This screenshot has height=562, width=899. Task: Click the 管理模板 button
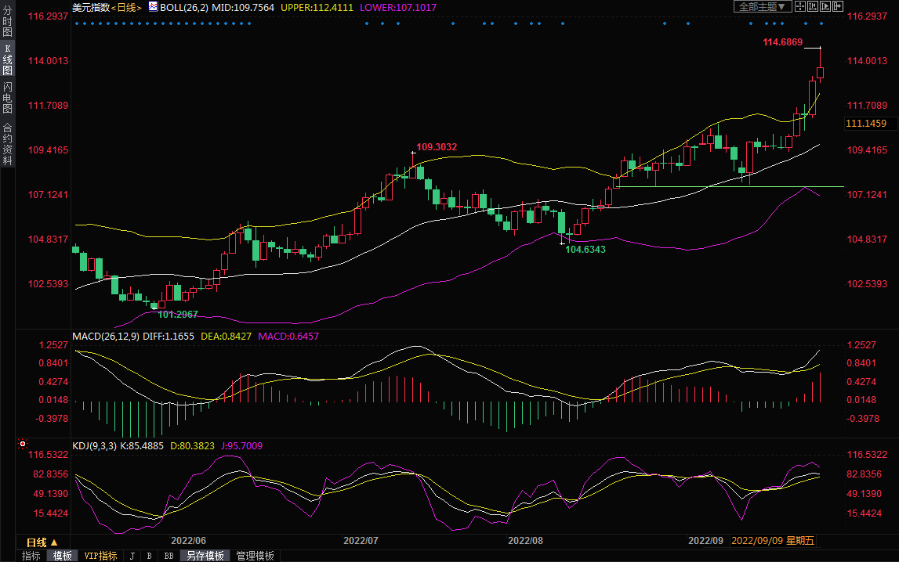255,556
